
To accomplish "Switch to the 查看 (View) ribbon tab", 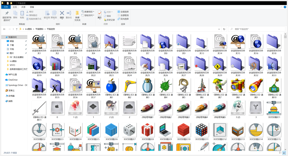I will 32,7.
